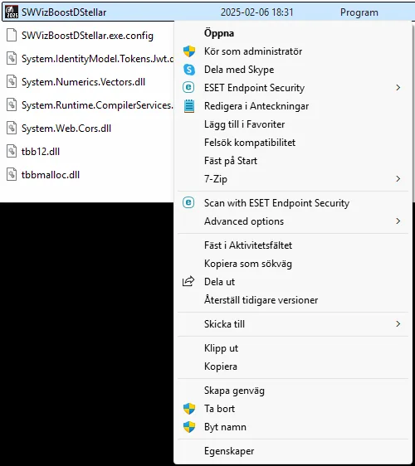Click the shield icon beside Ta bort
This screenshot has width=415, height=466.
189,409
